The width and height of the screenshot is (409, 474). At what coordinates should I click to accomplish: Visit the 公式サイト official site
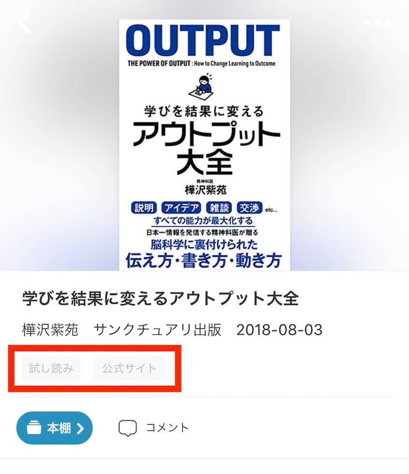(130, 369)
